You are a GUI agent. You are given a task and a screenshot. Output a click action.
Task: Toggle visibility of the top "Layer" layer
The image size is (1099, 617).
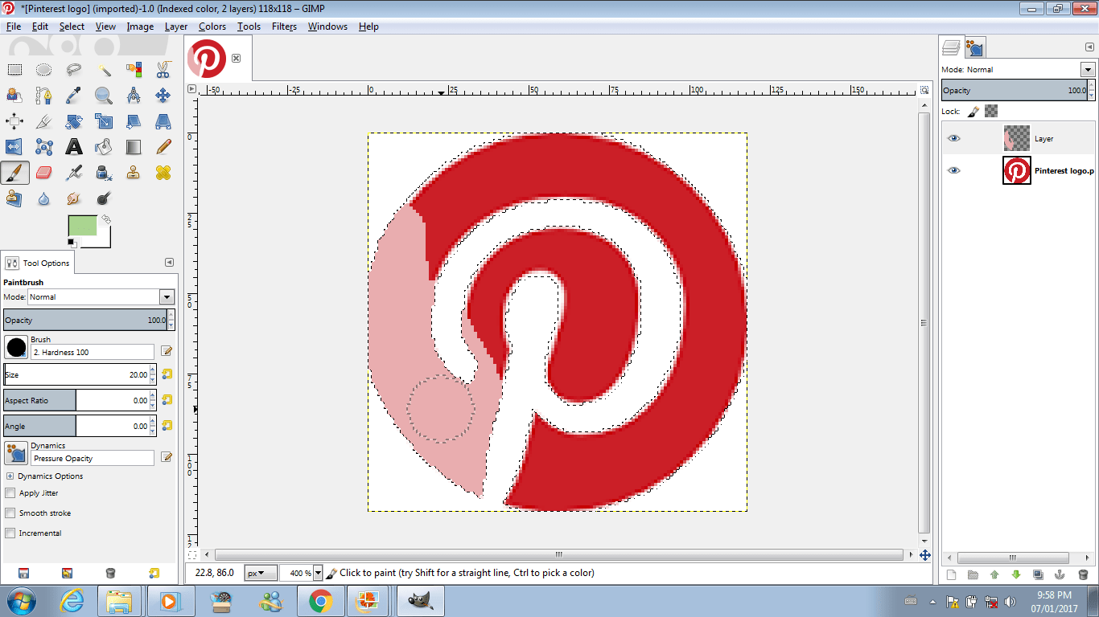(954, 138)
